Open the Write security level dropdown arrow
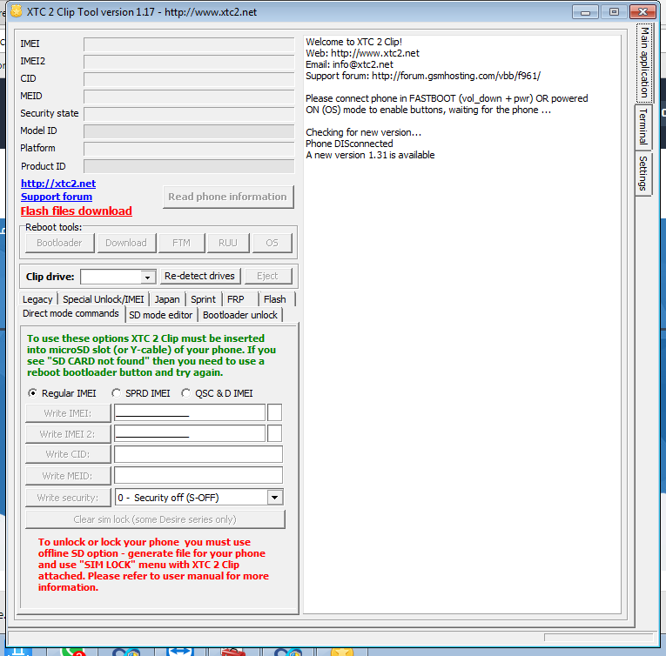 click(275, 497)
